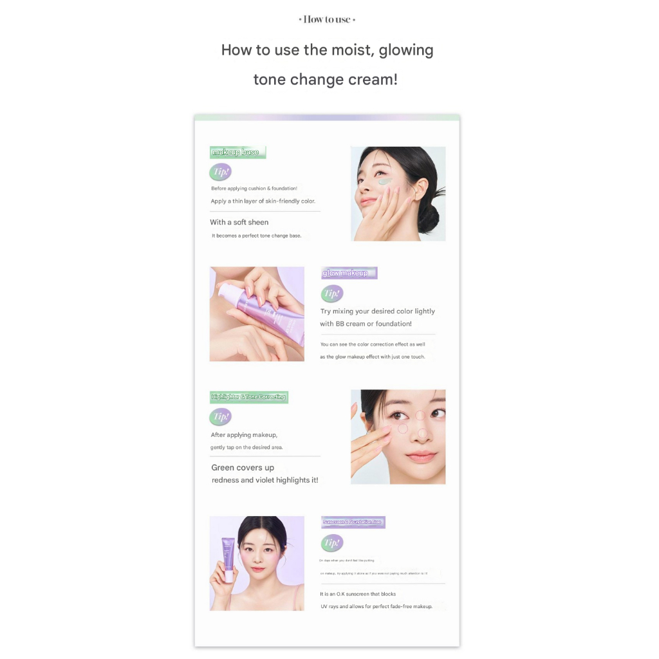Click 'Green covers up' text line
The width and height of the screenshot is (659, 659).
click(x=243, y=467)
